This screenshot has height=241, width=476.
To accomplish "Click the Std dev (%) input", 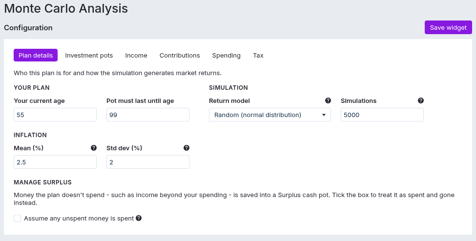I will 148,162.
